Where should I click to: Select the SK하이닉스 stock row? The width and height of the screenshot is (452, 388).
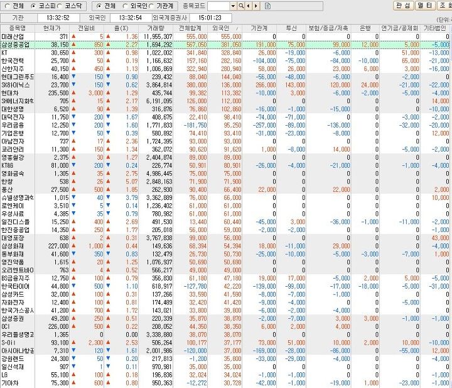225,85
